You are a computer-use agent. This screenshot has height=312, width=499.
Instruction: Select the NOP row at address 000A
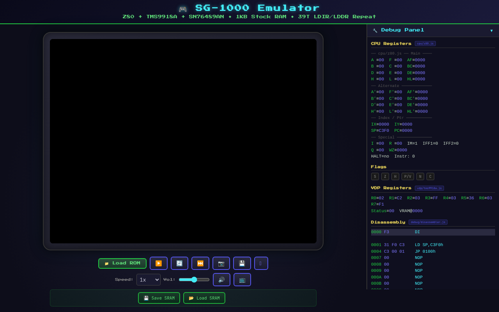[x=433, y=277]
